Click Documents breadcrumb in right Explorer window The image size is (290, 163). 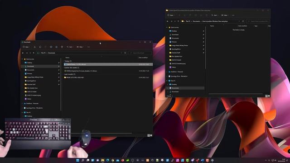[x=196, y=21]
